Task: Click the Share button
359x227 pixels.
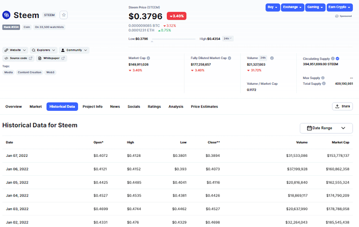Action: click(343, 106)
